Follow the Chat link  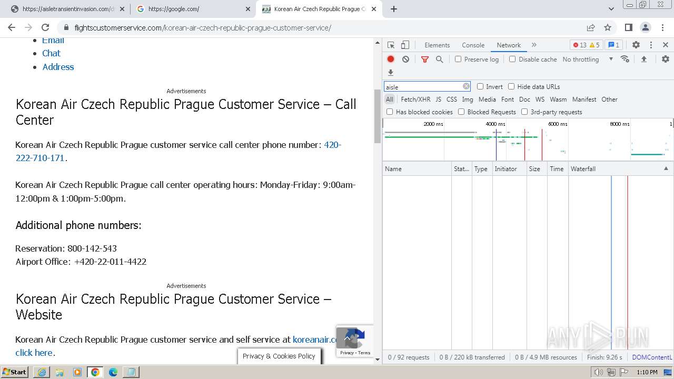[51, 53]
